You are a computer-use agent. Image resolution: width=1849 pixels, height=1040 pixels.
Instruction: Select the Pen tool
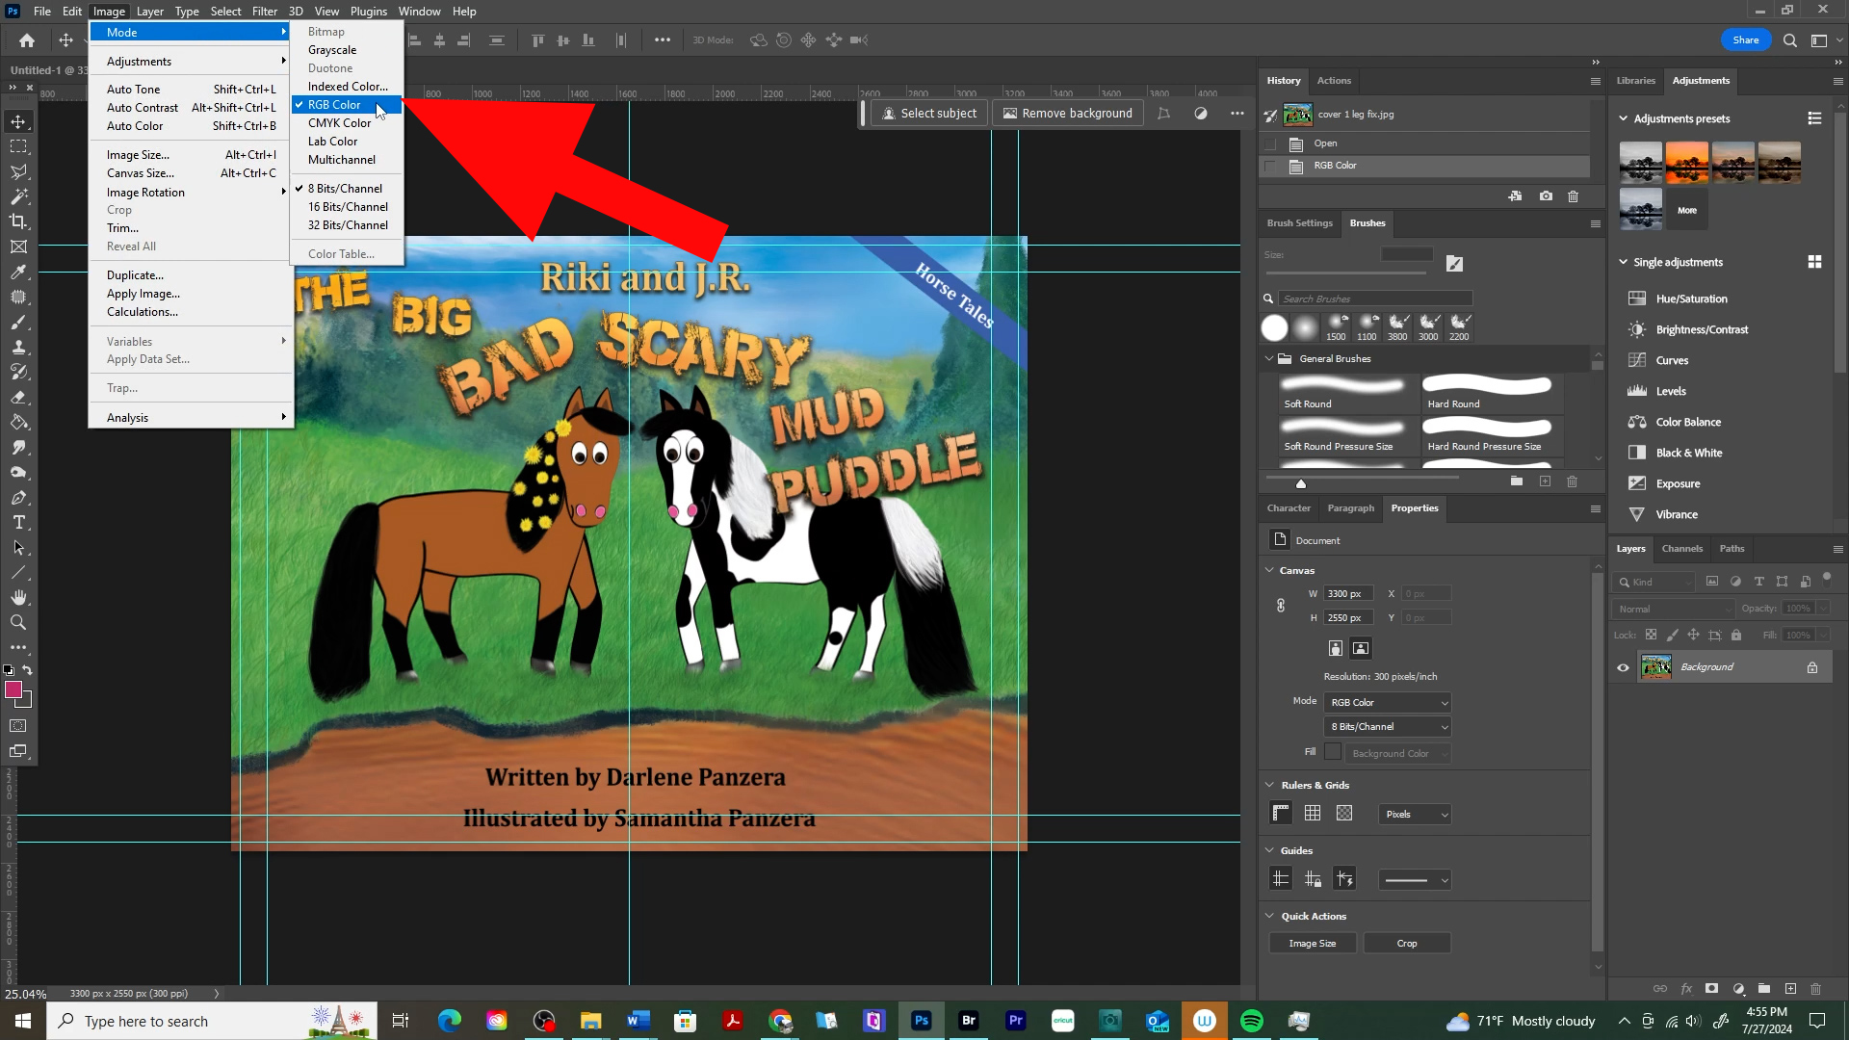coord(18,497)
